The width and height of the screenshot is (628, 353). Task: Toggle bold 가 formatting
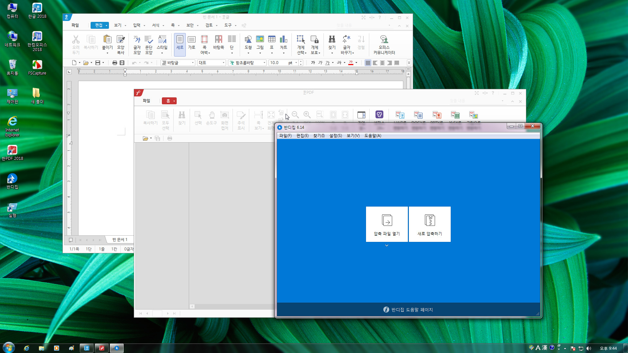(313, 63)
